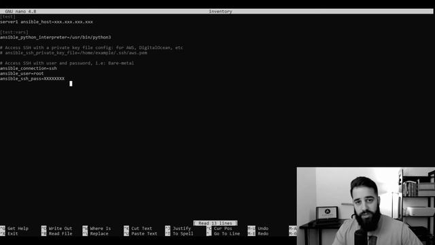Click the '# Access SSH with user and password' comment

[67, 63]
